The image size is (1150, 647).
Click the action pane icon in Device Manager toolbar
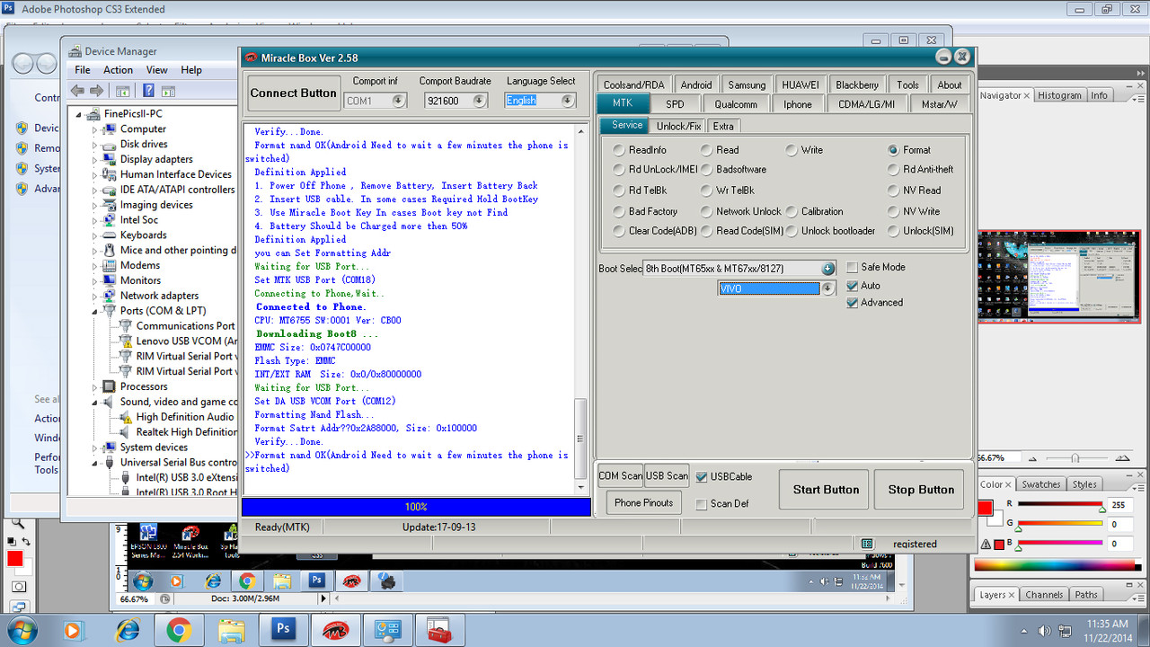[x=169, y=91]
